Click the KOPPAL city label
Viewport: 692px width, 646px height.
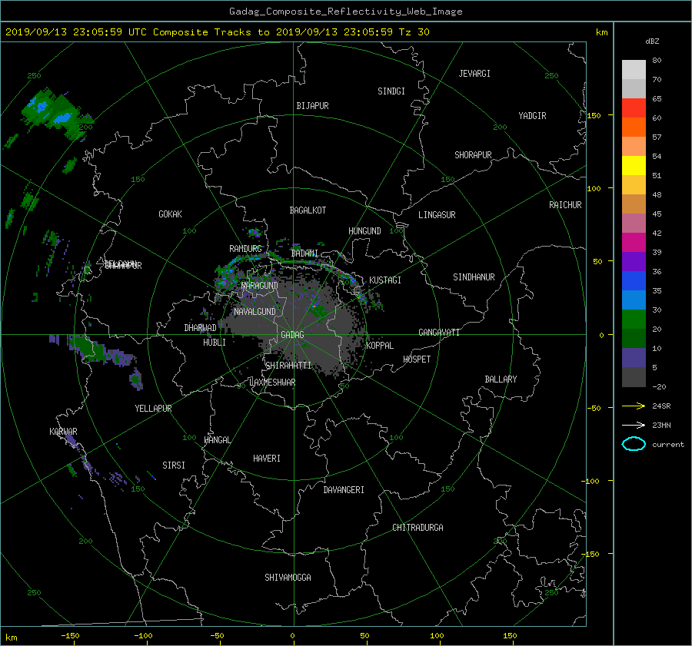pyautogui.click(x=380, y=345)
